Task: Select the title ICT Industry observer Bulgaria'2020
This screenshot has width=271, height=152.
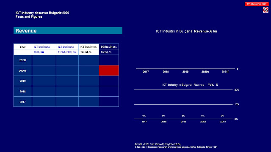Action: (x=42, y=13)
